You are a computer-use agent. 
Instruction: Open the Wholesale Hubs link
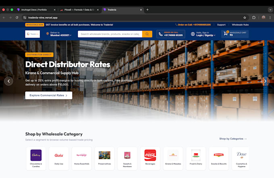pos(240,25)
